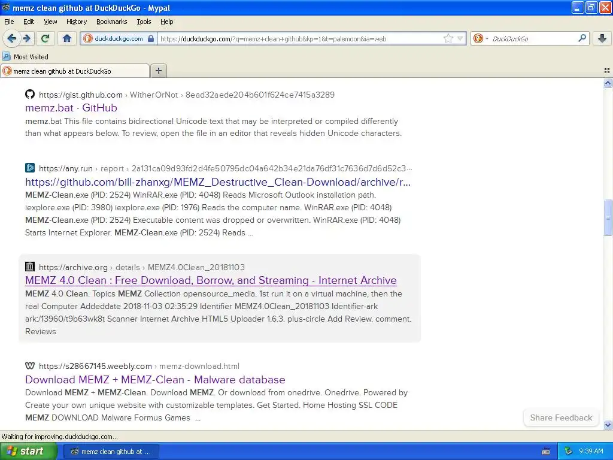Open the Home page via house icon
This screenshot has width=613, height=460.
(67, 38)
